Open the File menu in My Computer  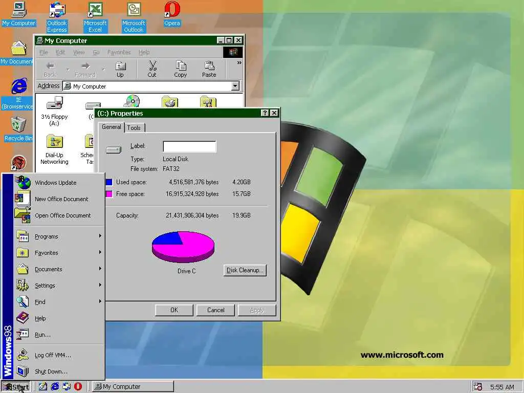[x=43, y=52]
